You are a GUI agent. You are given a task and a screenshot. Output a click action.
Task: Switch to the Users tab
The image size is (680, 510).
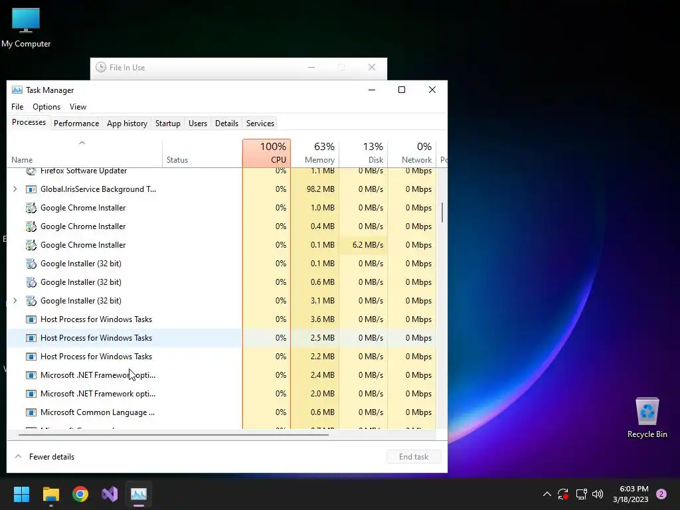(198, 123)
